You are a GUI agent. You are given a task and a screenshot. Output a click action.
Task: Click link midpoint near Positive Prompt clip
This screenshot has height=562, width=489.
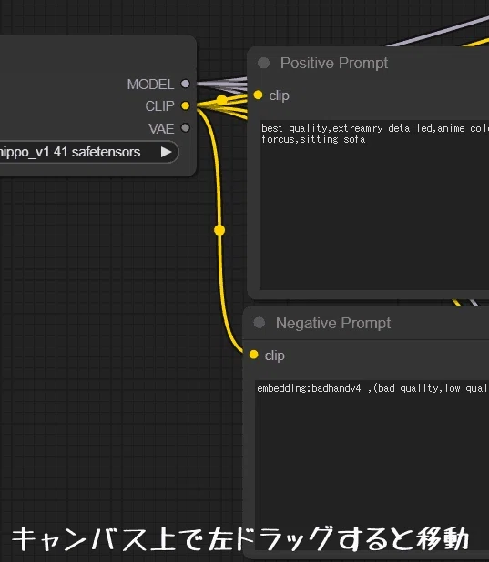pos(222,100)
